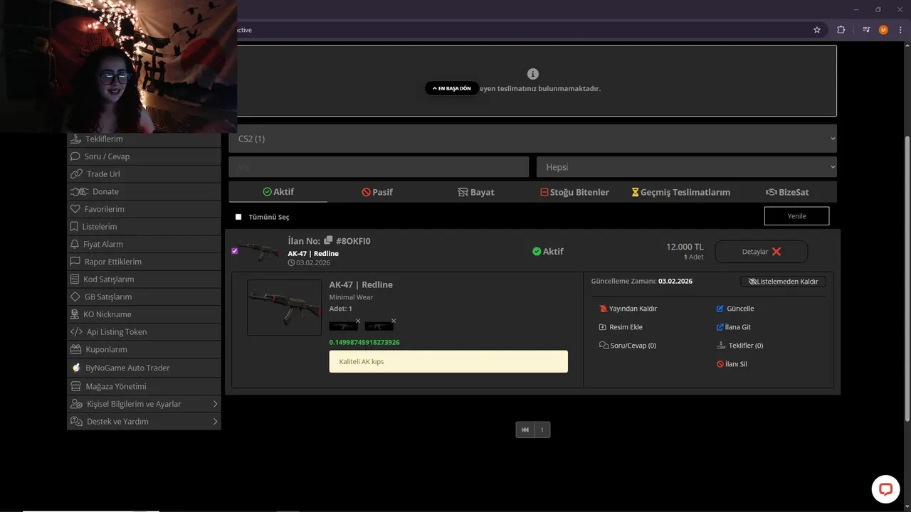Go to first page pagination button
Image resolution: width=911 pixels, height=512 pixels.
tap(525, 430)
